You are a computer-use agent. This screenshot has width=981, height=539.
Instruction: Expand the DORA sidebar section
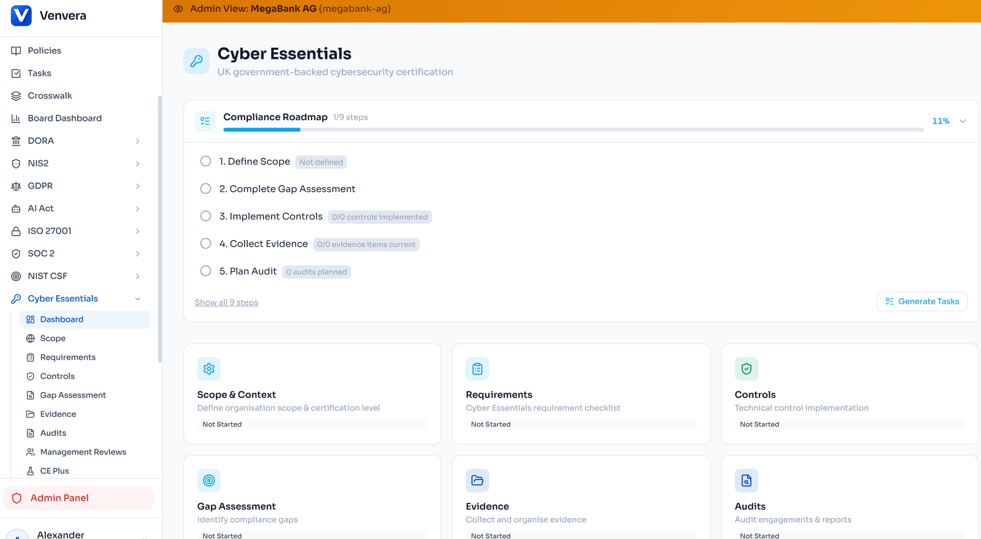click(138, 141)
